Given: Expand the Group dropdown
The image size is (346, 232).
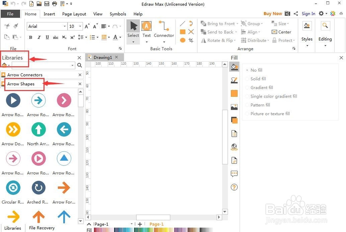Looking at the screenshot, I should tap(262, 24).
